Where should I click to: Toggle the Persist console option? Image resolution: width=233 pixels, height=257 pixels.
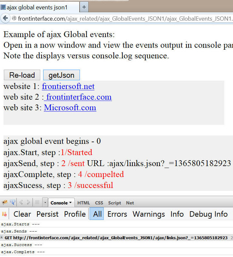[x=47, y=214]
